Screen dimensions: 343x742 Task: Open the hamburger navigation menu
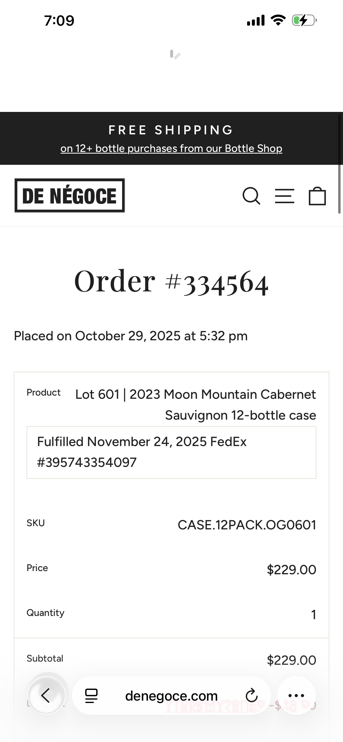point(284,196)
